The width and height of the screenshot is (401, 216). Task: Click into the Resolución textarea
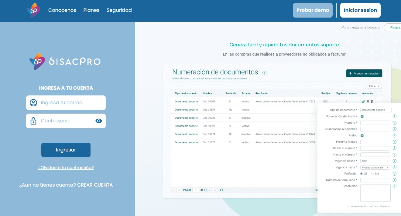tap(375, 193)
